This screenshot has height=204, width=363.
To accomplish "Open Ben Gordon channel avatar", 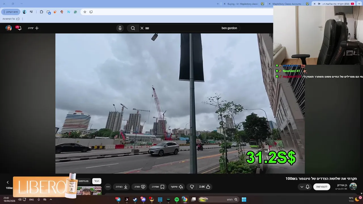I will [353, 186].
